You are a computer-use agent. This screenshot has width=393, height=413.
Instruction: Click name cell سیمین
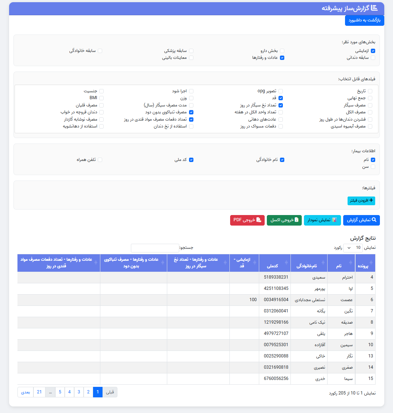click(341, 345)
